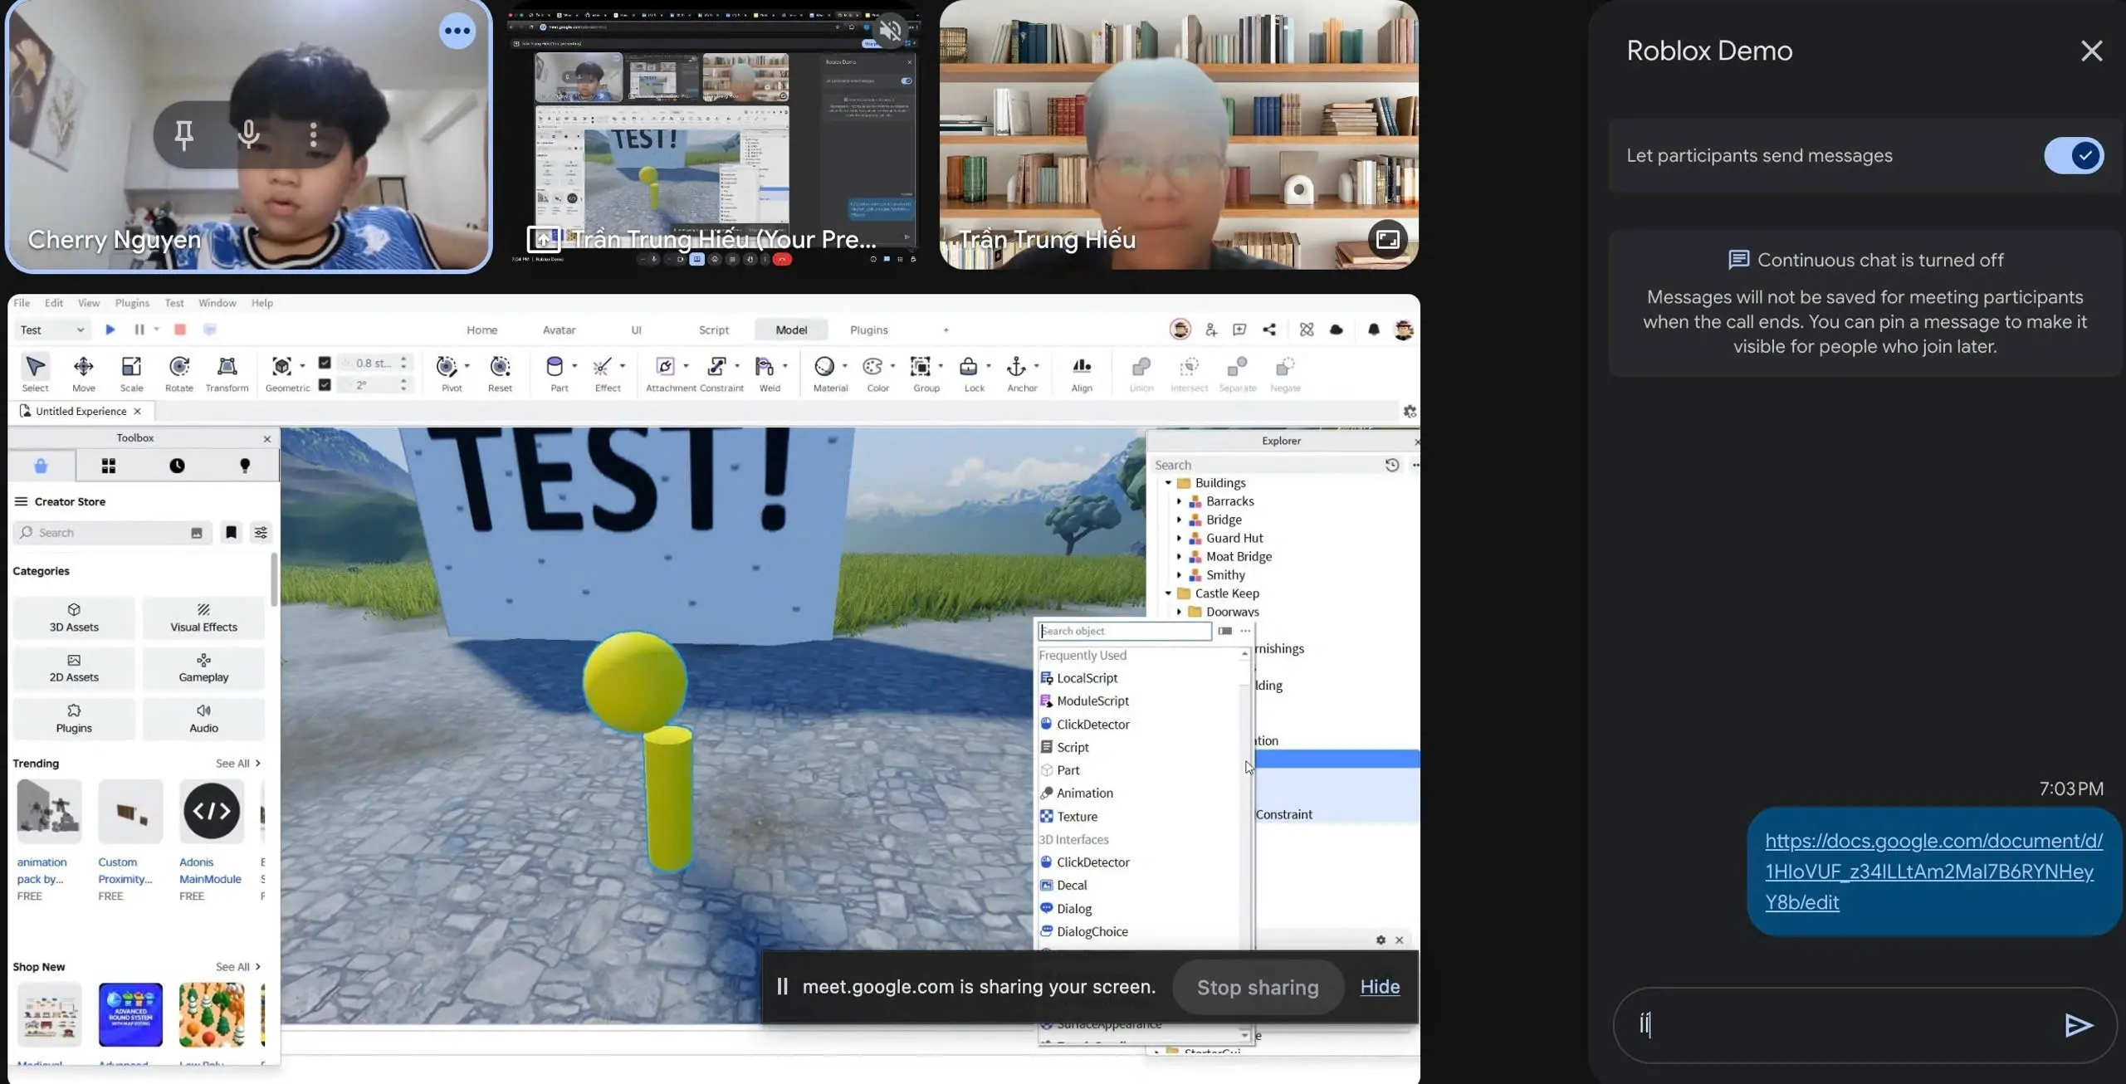
Task: Open the Test mode dropdown
Action: click(51, 330)
